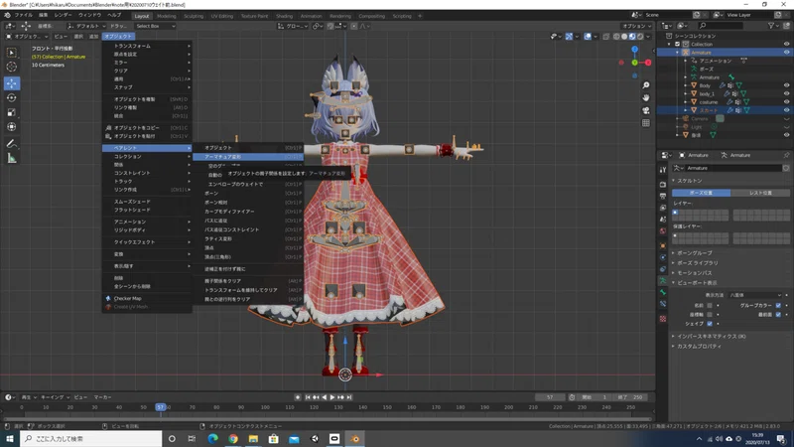Toggle visibility eye for Collection
Image resolution: width=794 pixels, height=447 pixels.
point(786,44)
